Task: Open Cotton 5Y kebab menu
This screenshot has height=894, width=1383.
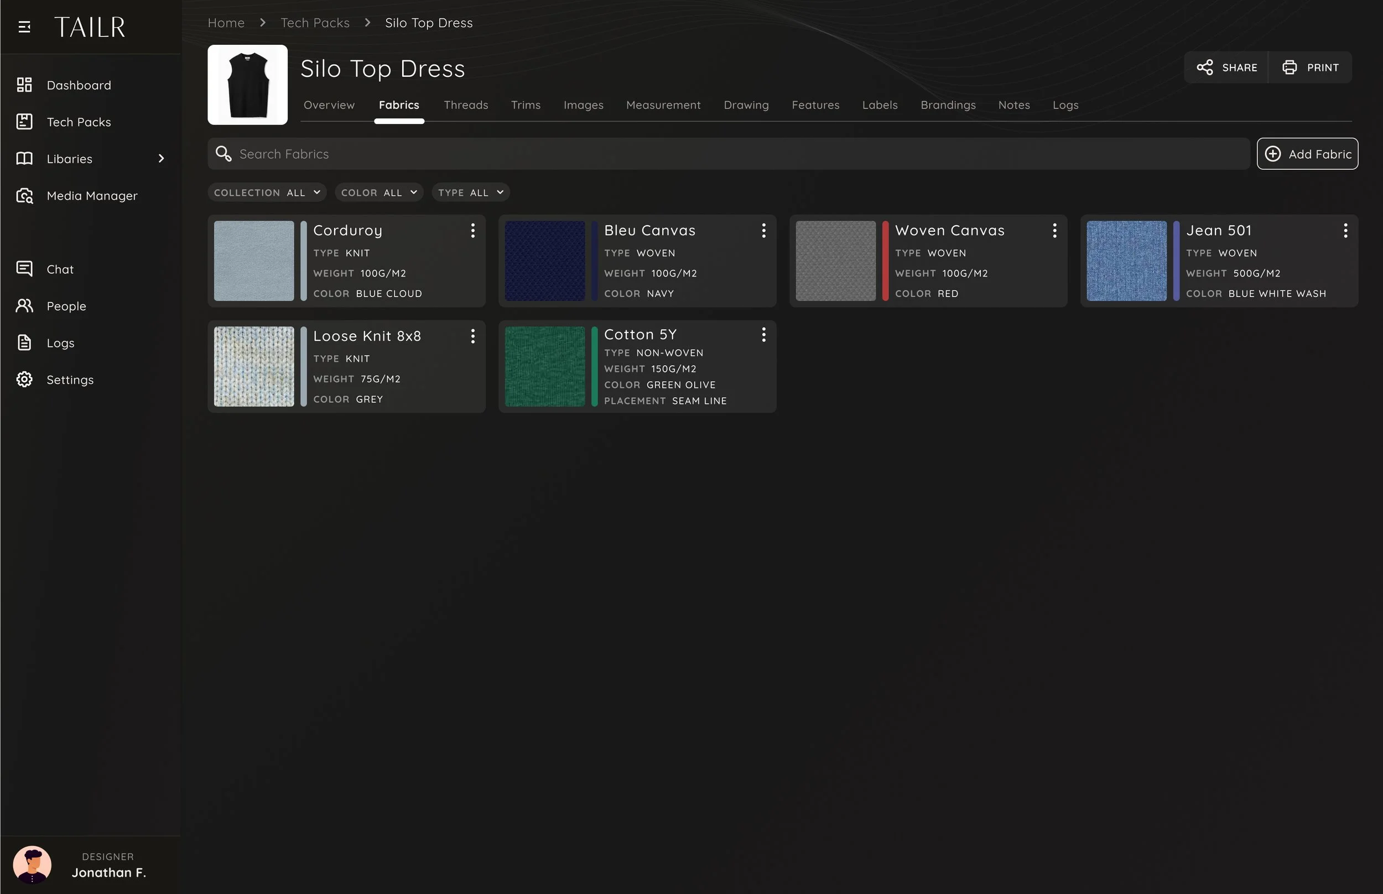Action: click(764, 334)
